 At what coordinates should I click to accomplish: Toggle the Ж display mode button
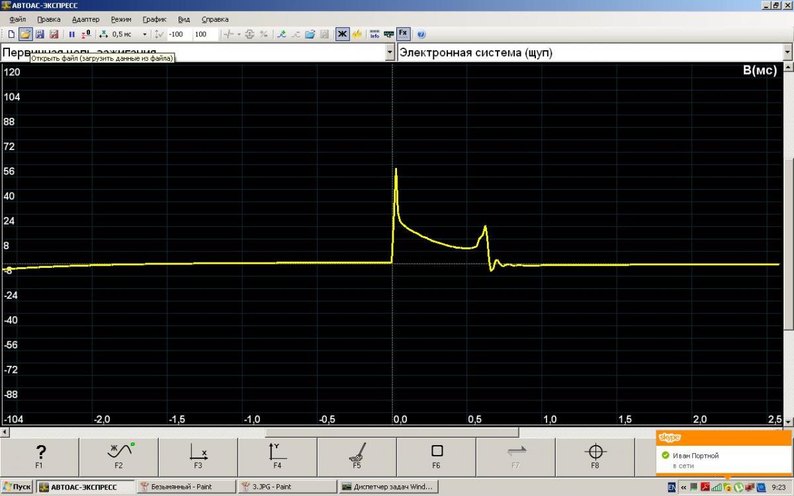(342, 34)
